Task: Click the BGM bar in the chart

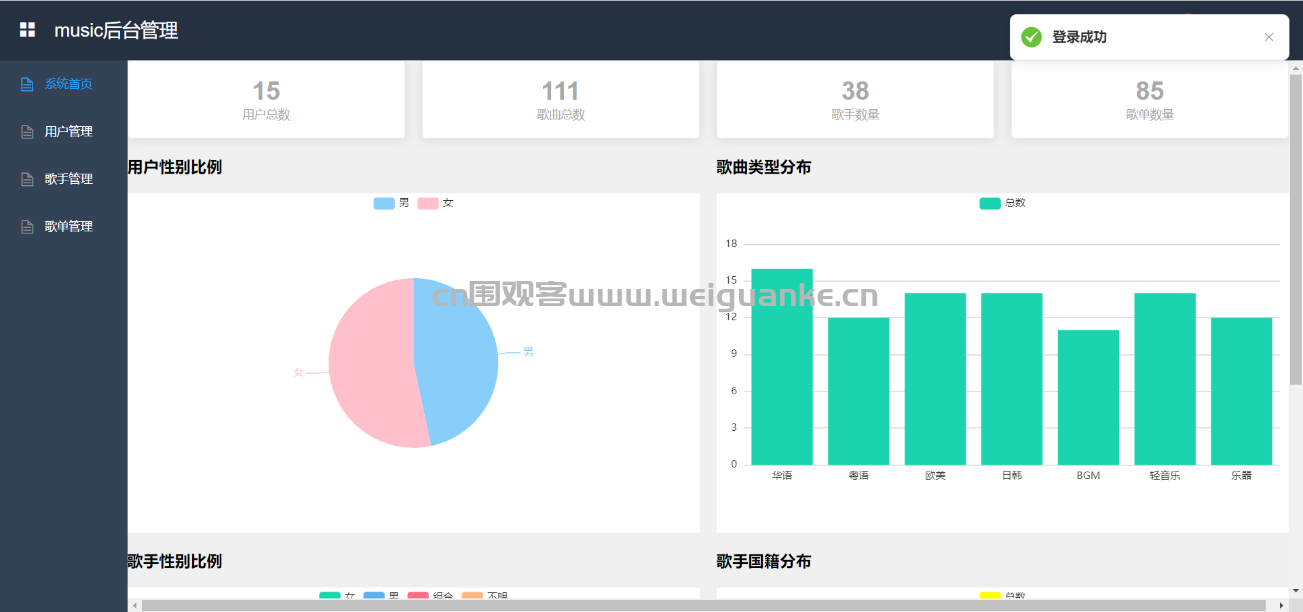Action: point(1088,398)
